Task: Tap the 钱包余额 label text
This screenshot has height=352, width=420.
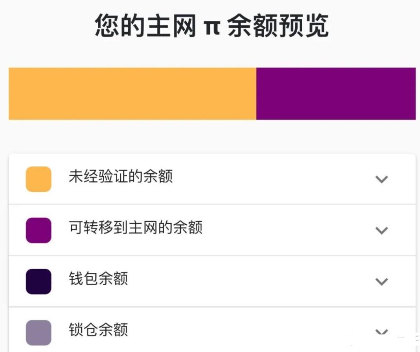Action: [98, 279]
